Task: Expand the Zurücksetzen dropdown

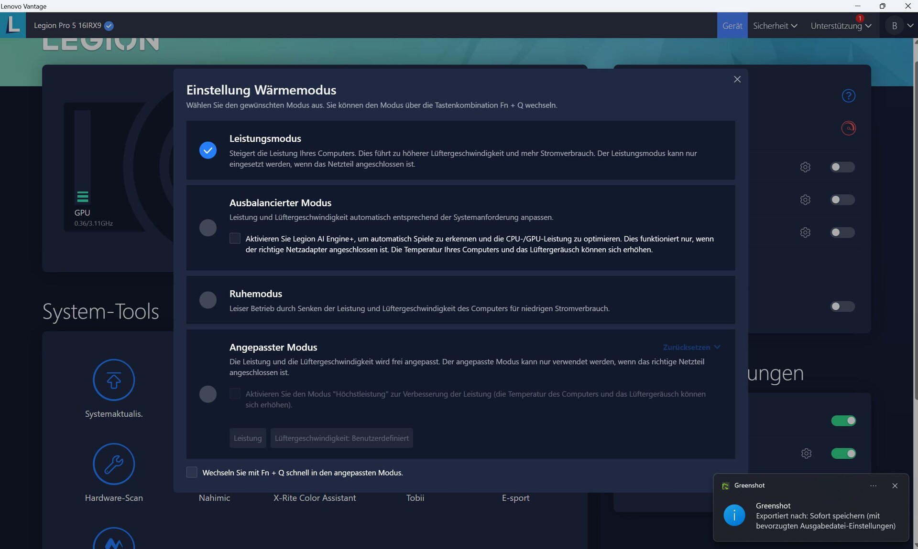Action: pyautogui.click(x=691, y=347)
